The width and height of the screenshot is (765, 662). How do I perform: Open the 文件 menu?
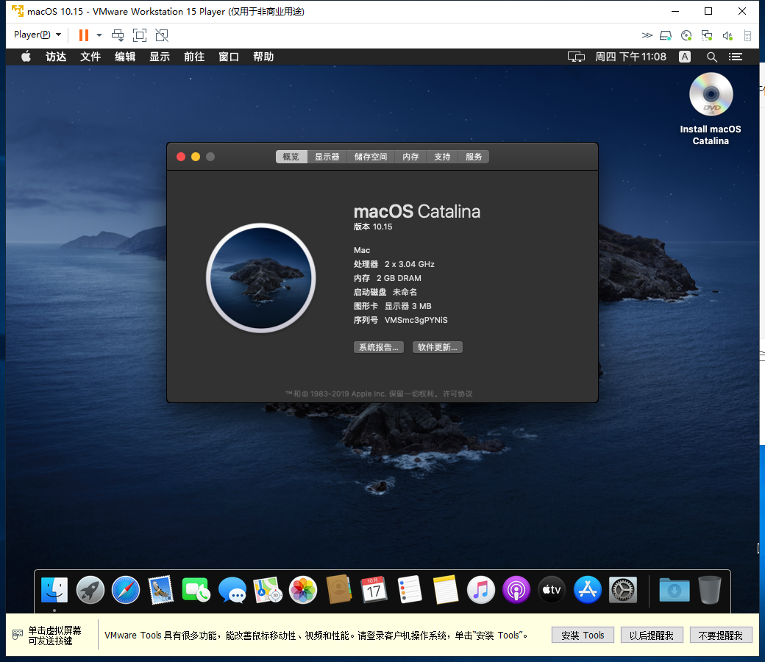[90, 57]
